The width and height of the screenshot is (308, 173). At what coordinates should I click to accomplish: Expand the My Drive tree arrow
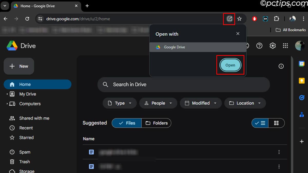[x=7, y=94]
